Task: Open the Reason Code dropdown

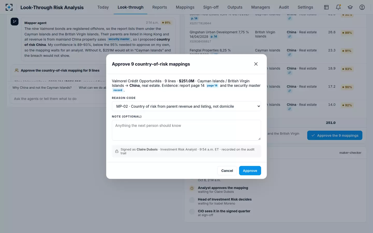Action: click(x=187, y=106)
